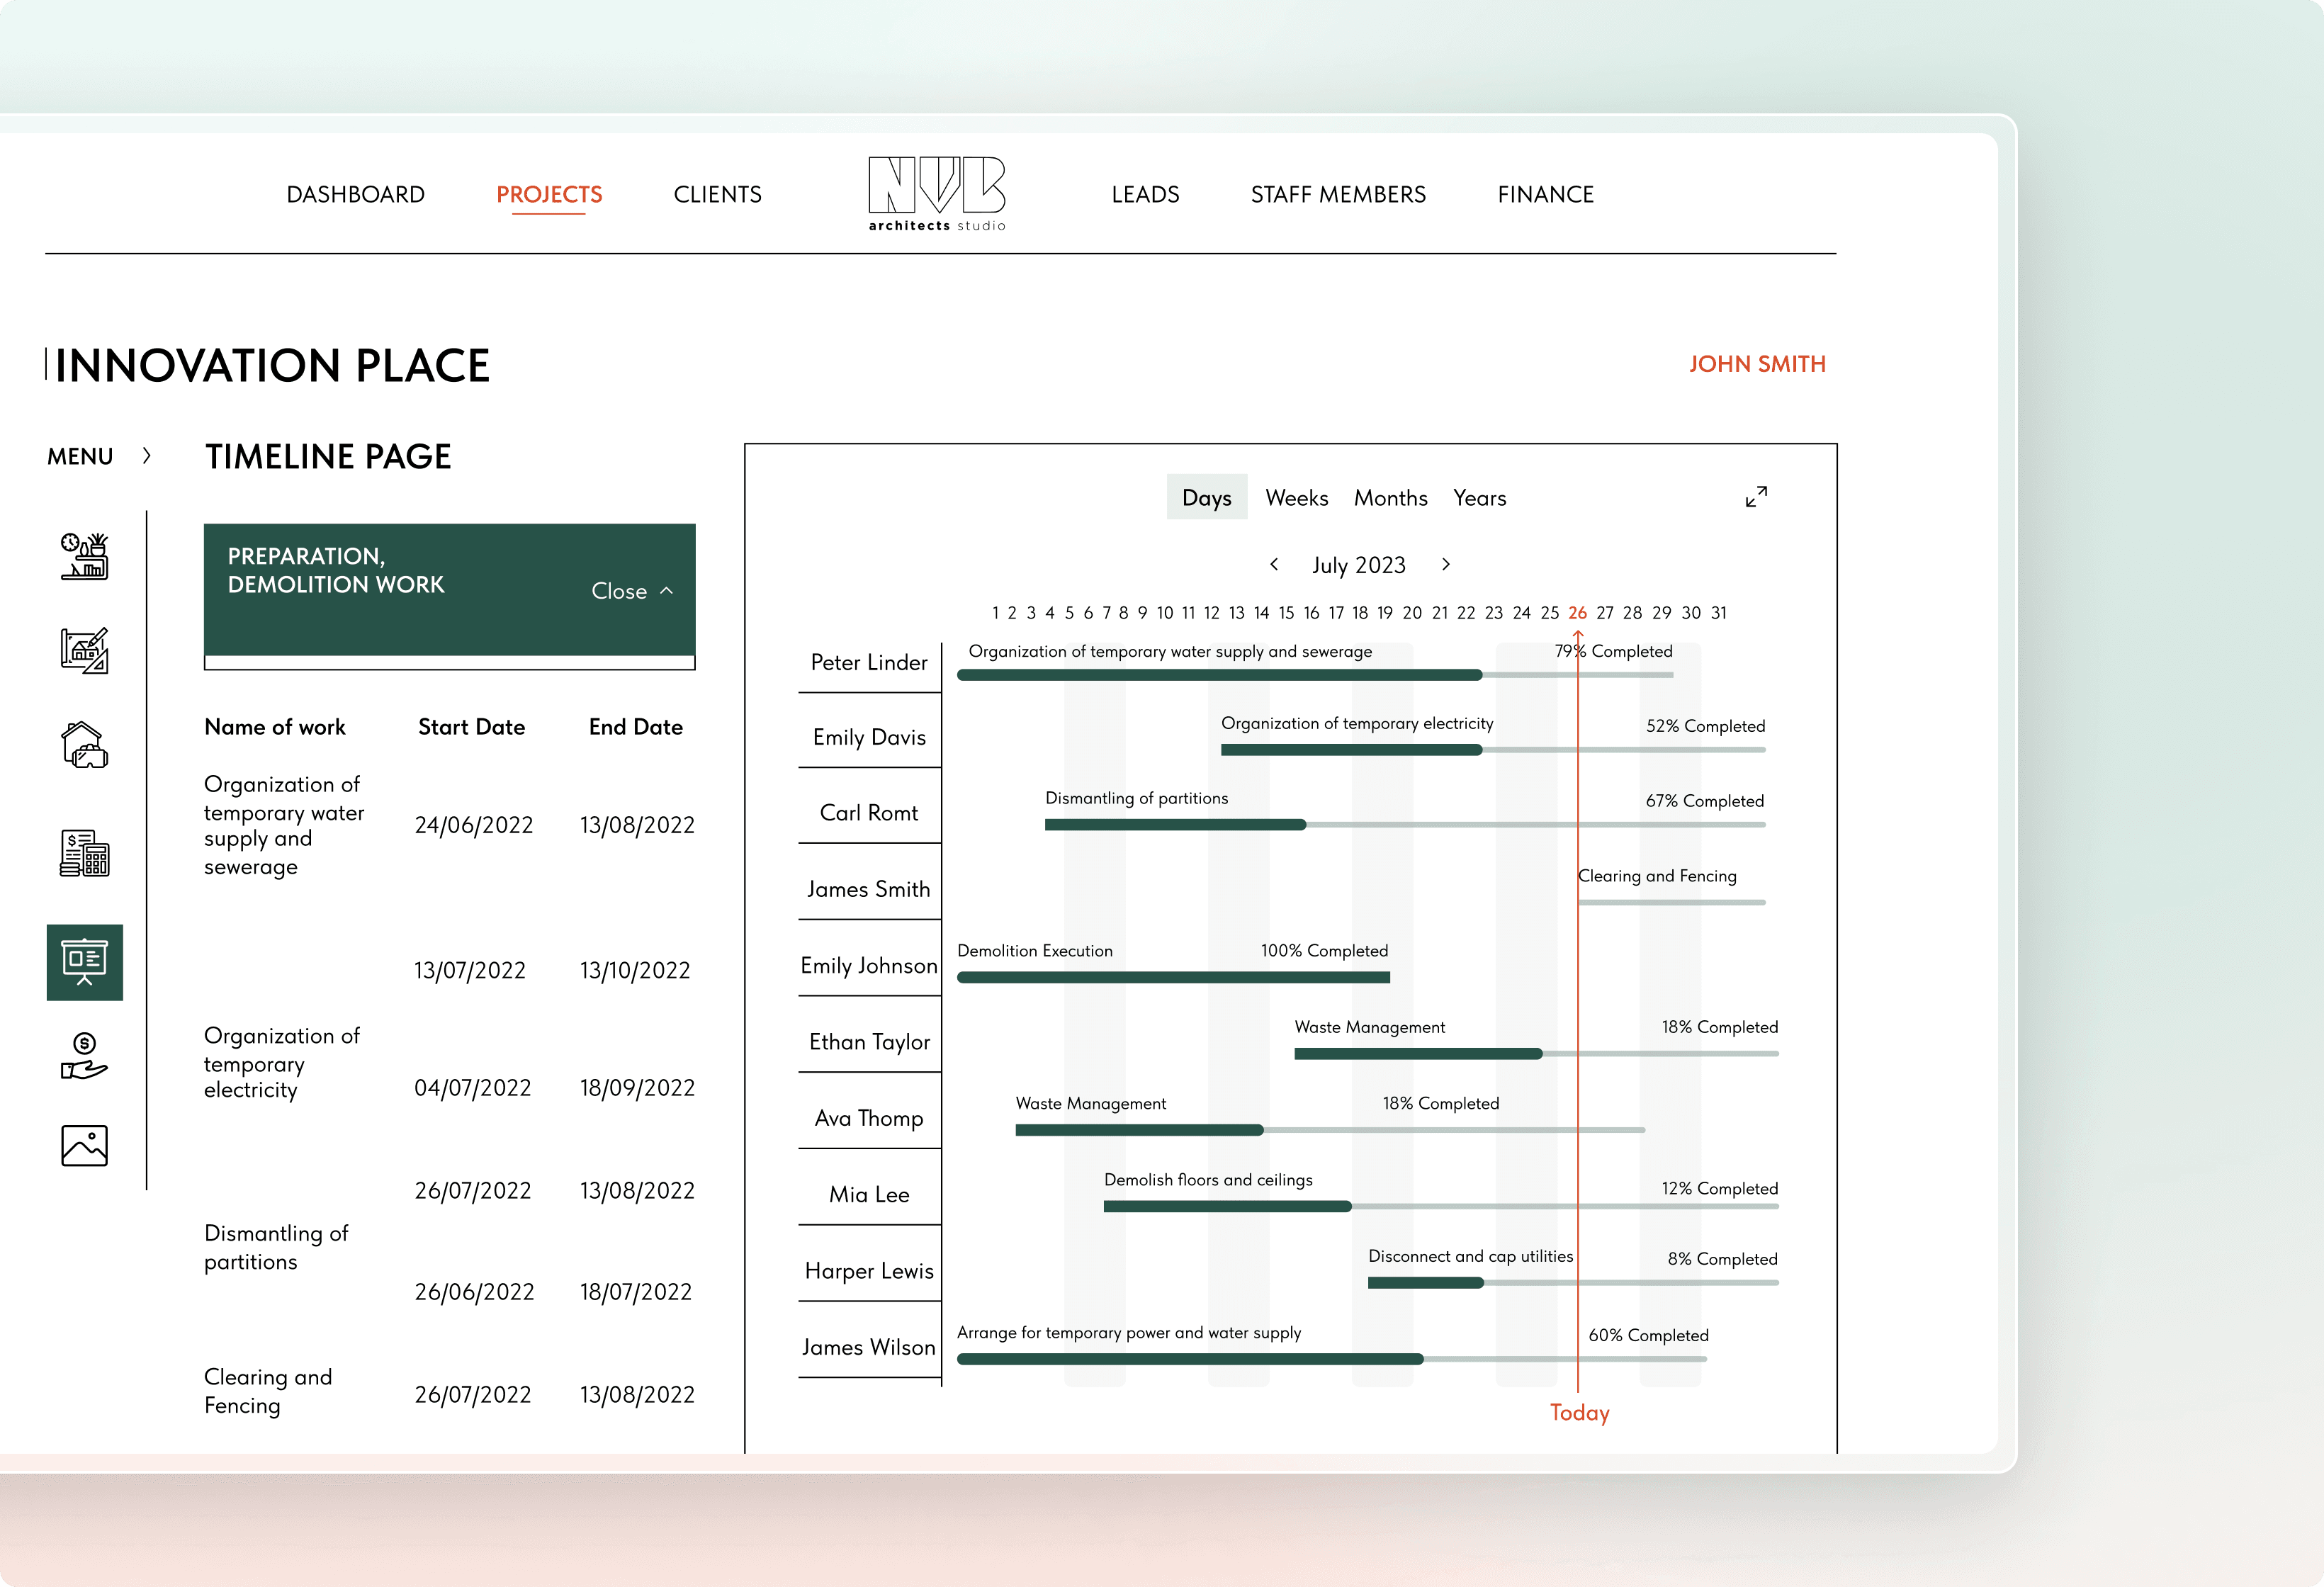Click Peter Linder's water supply progress bar
The image size is (2324, 1587).
(1315, 675)
